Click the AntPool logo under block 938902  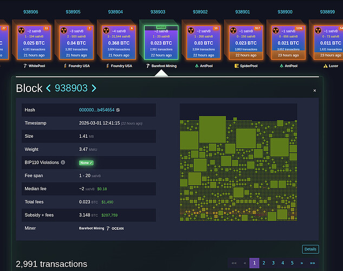[x=196, y=66]
